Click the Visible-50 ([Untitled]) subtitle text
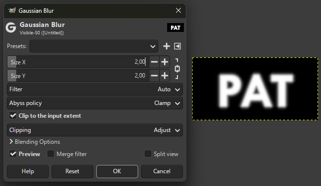The image size is (321, 186). tap(42, 33)
